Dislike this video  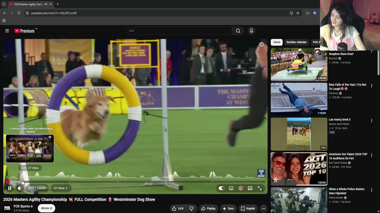click(x=191, y=209)
